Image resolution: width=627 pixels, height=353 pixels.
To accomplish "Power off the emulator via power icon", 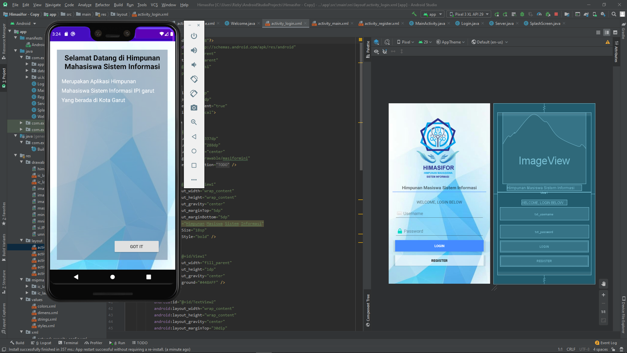I will 194,36.
